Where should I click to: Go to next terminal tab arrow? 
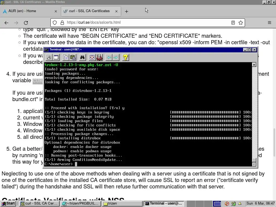(x=116, y=57)
